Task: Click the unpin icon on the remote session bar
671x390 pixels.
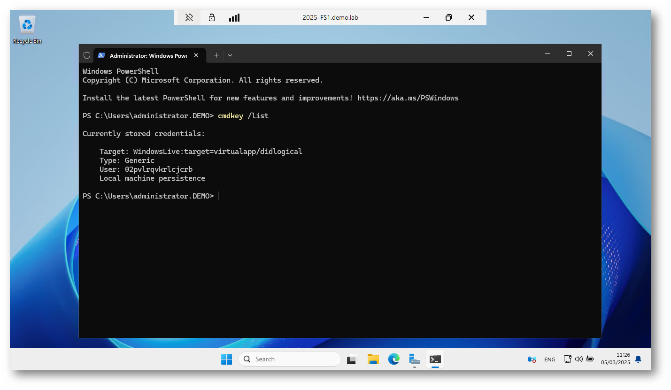Action: (189, 17)
